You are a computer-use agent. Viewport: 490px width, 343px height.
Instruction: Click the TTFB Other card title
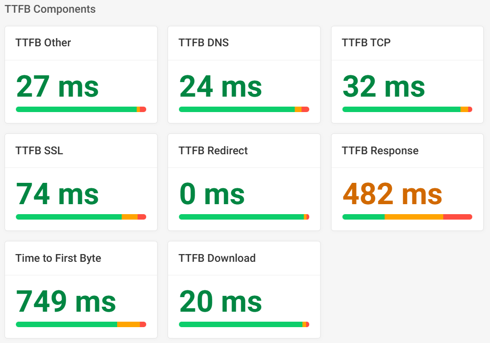click(44, 43)
